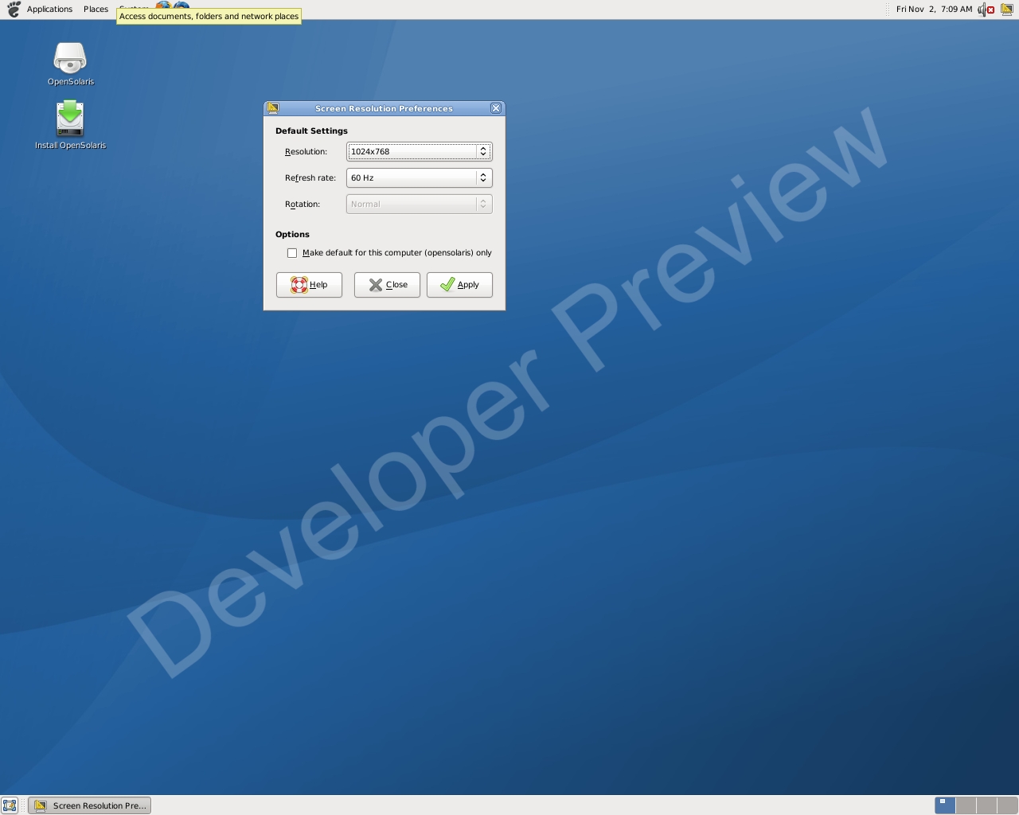
Task: Click the display settings tray icon
Action: [x=1006, y=10]
